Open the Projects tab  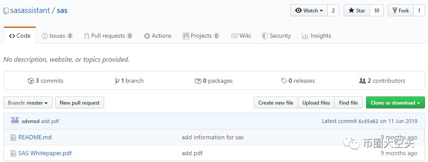point(201,36)
